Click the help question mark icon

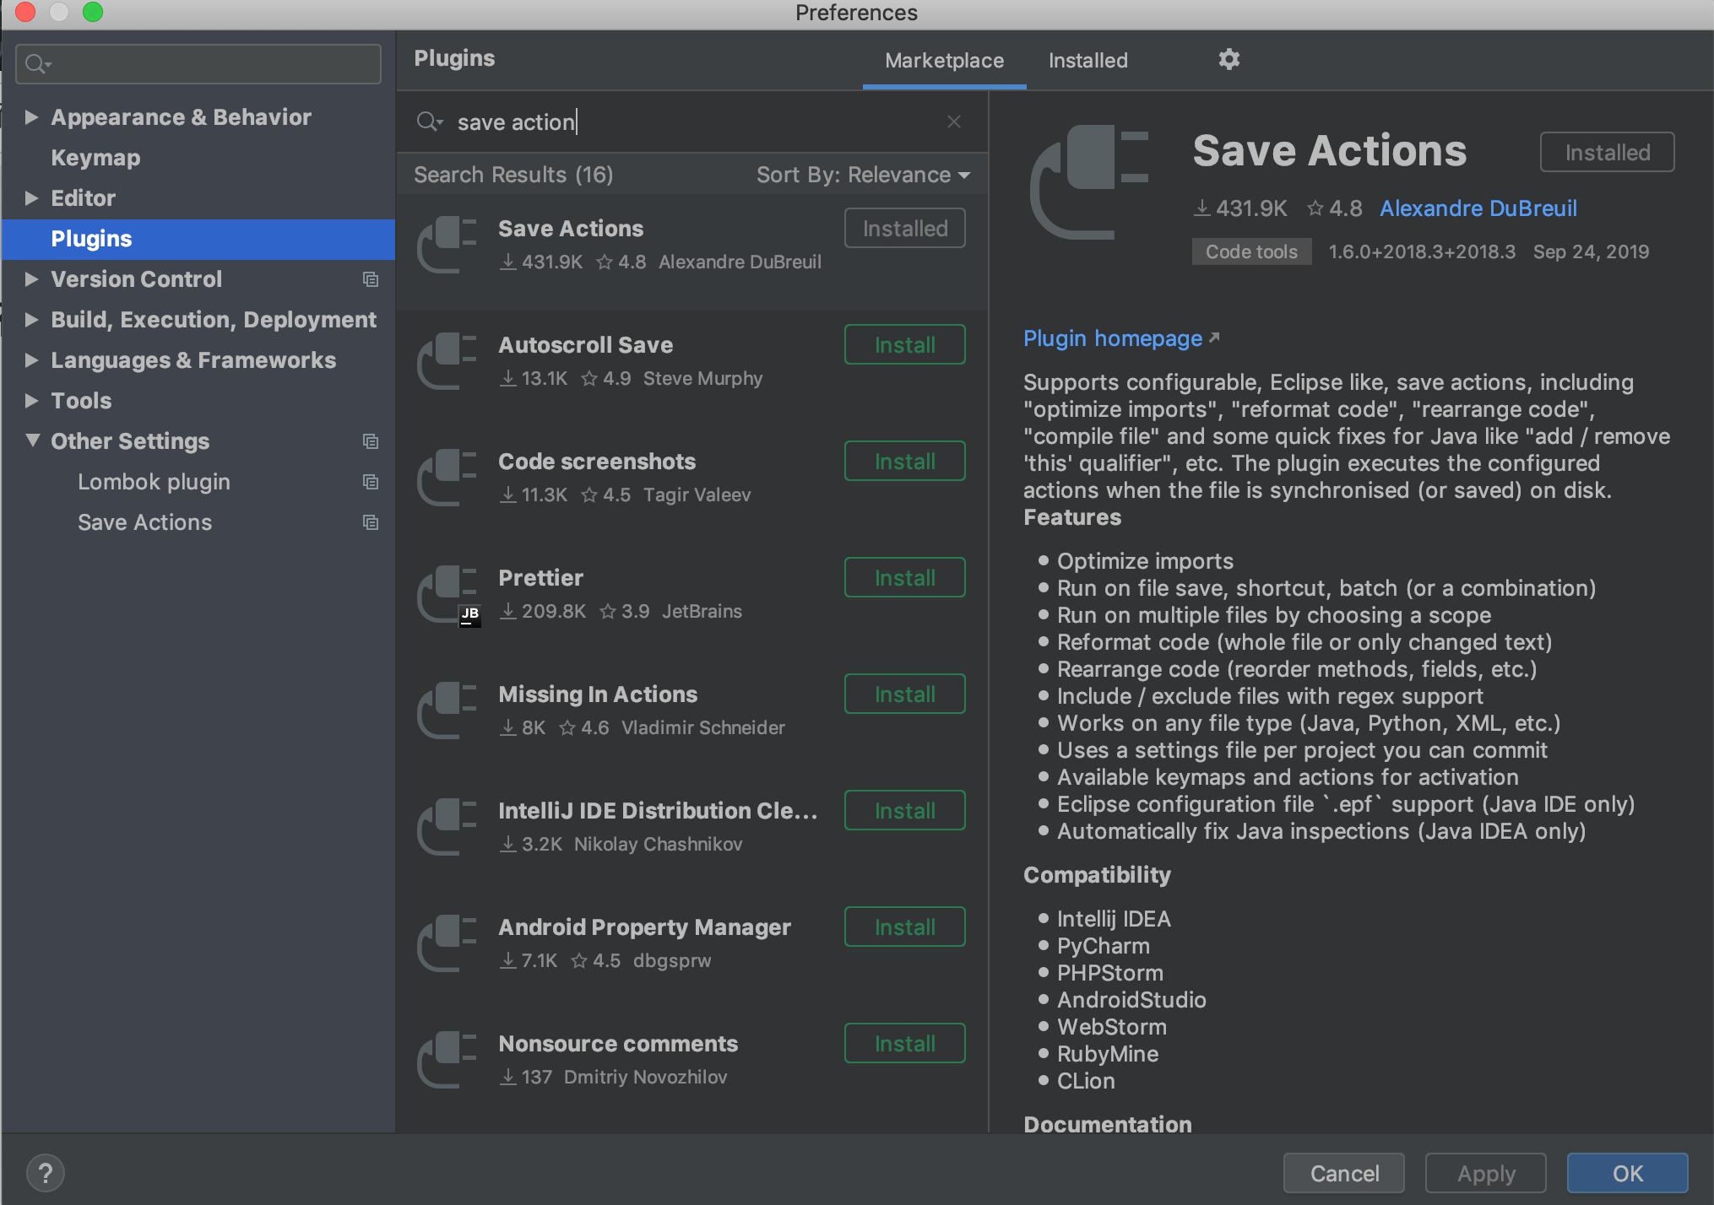click(x=46, y=1172)
